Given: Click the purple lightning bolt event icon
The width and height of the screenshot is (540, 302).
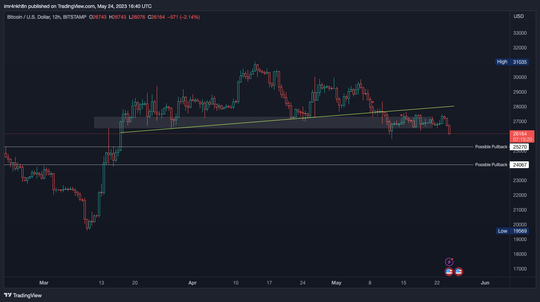Looking at the screenshot, I should click(449, 262).
